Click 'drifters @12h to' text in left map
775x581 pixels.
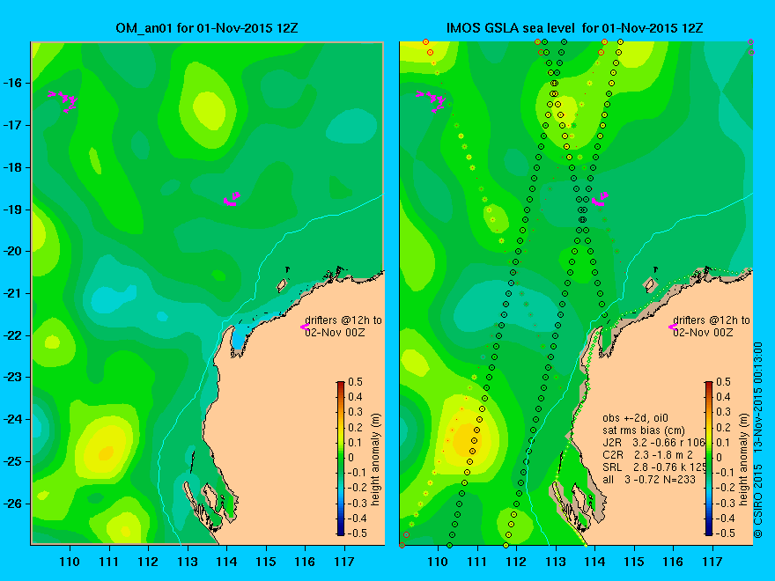tap(343, 320)
